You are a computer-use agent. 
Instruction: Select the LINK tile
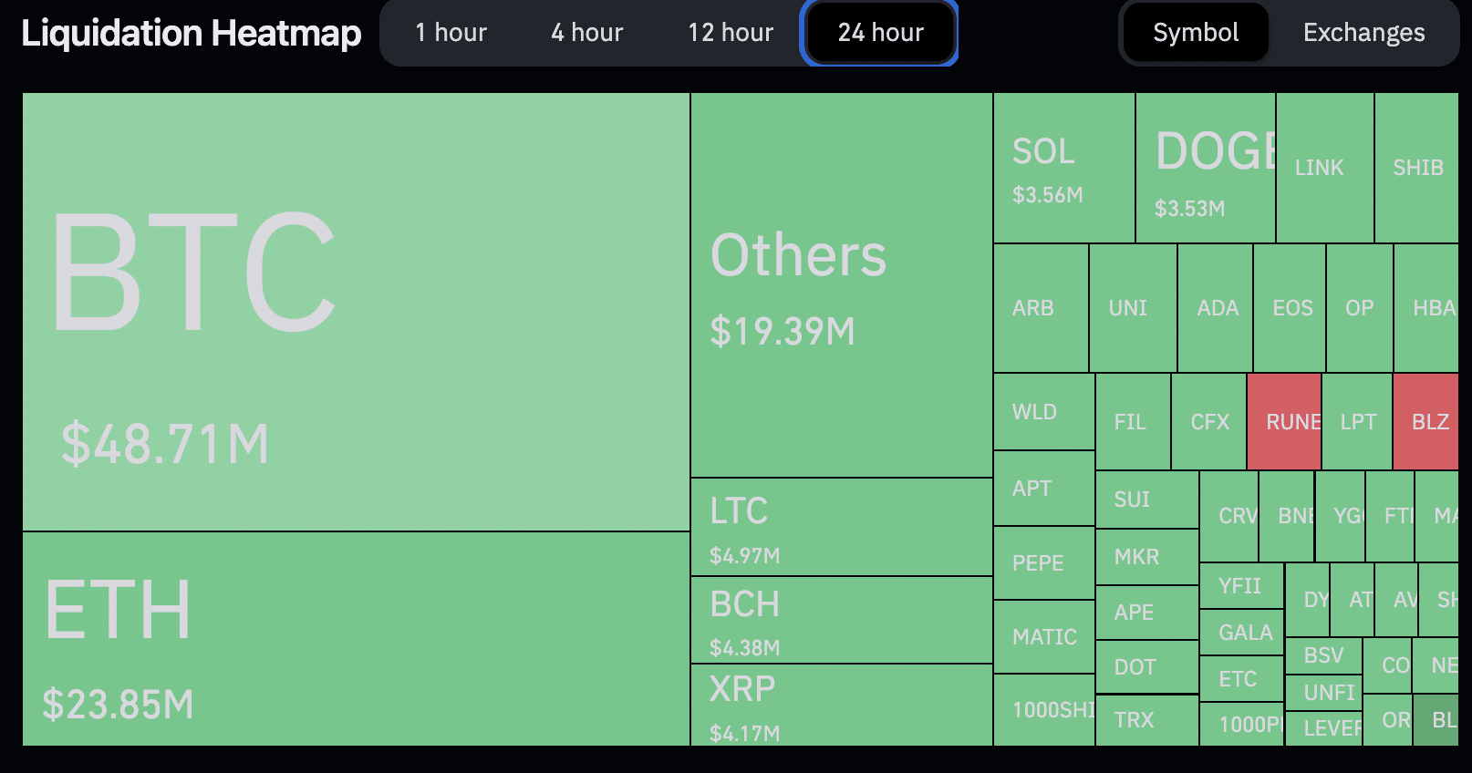[x=1324, y=169]
